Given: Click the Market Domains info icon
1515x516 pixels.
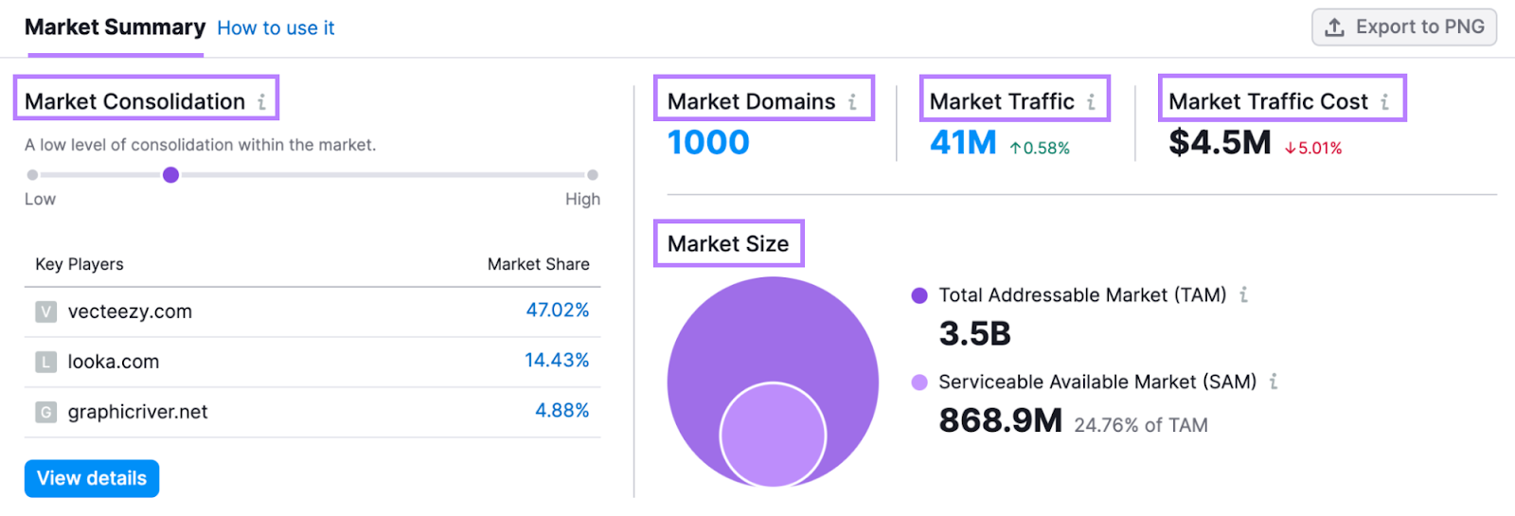Looking at the screenshot, I should click(x=852, y=102).
